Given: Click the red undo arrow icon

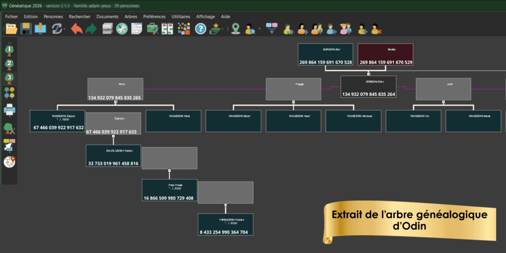Looking at the screenshot, I should 77,29.
